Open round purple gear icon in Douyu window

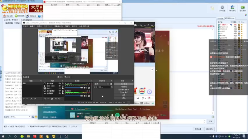[x=149, y=91]
